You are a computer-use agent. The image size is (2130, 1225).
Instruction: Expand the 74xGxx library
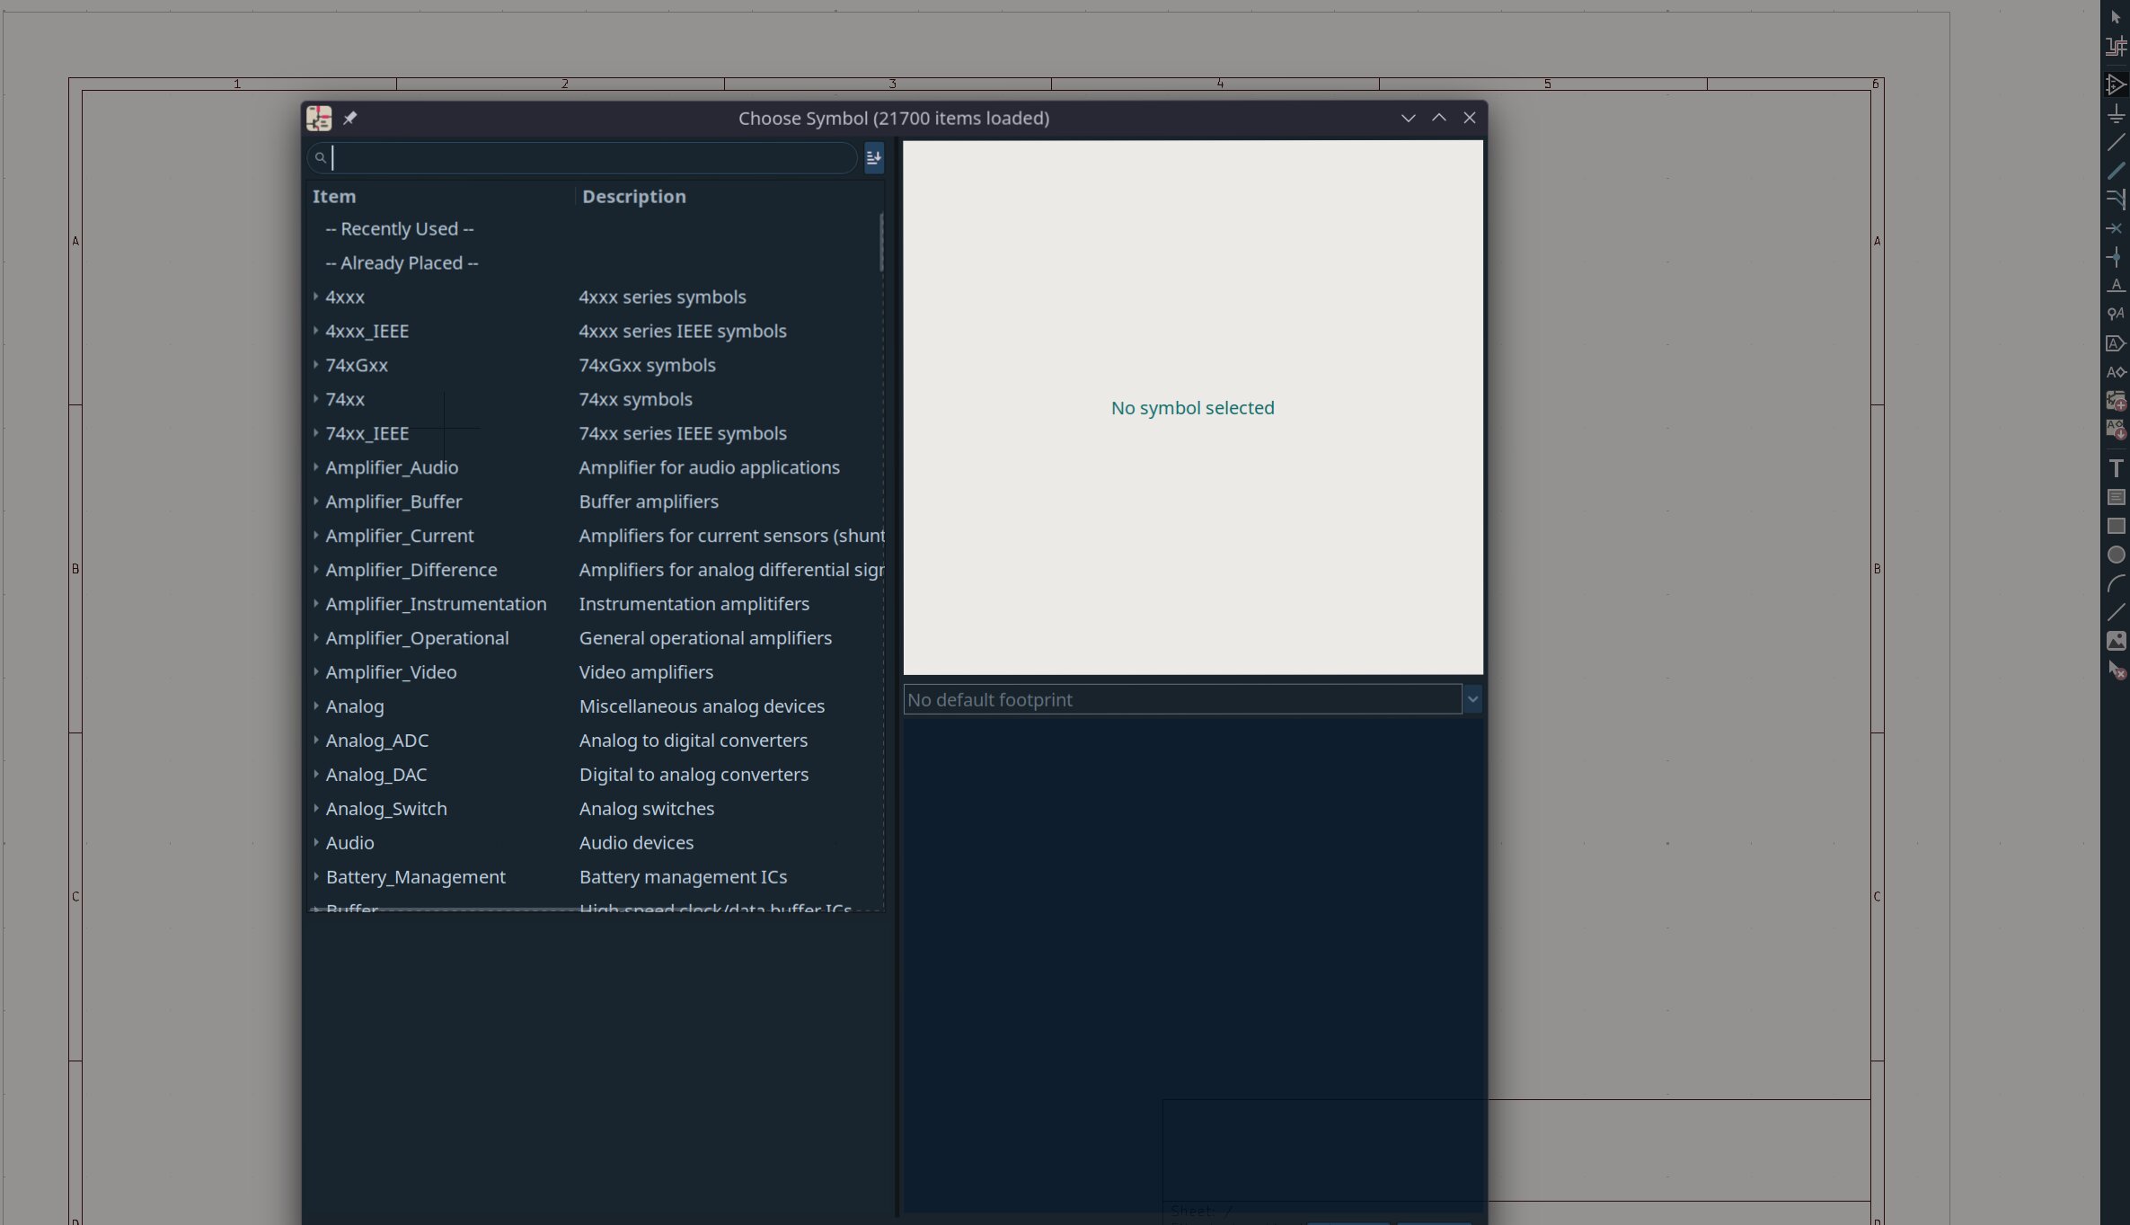315,365
